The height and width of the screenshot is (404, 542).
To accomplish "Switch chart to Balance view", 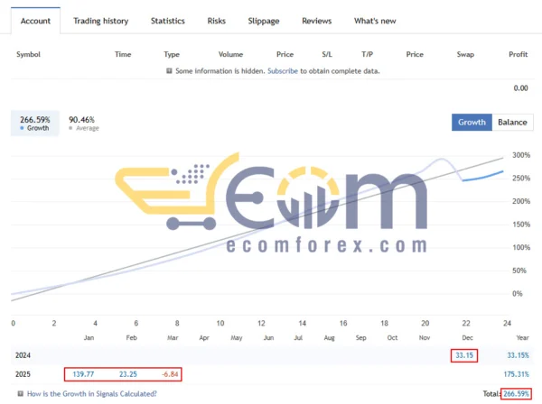I will 512,122.
